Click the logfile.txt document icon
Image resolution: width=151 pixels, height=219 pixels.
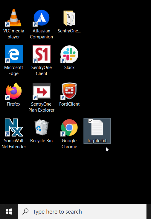(x=97, y=127)
